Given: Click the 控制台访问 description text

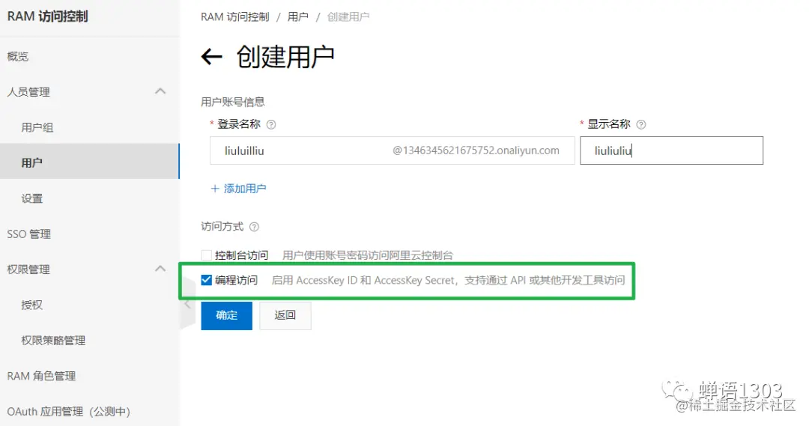Looking at the screenshot, I should [x=368, y=255].
